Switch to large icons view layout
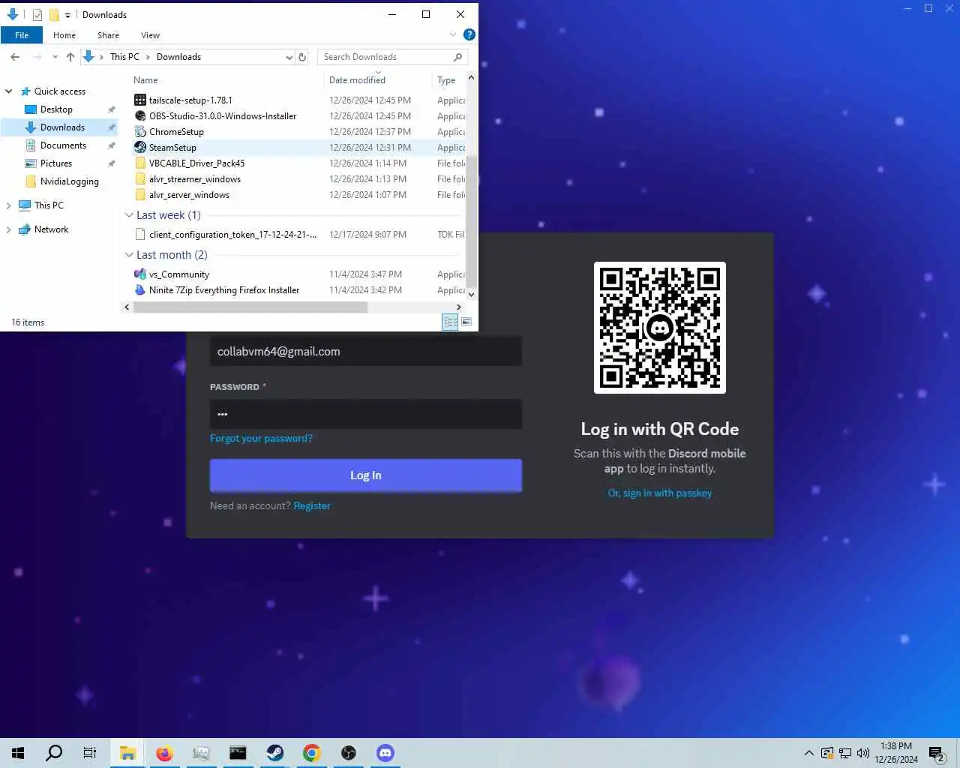Image resolution: width=960 pixels, height=768 pixels. pos(466,322)
